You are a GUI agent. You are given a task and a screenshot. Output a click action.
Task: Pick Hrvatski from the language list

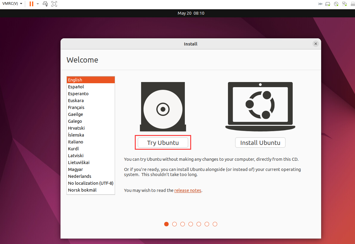91,128
